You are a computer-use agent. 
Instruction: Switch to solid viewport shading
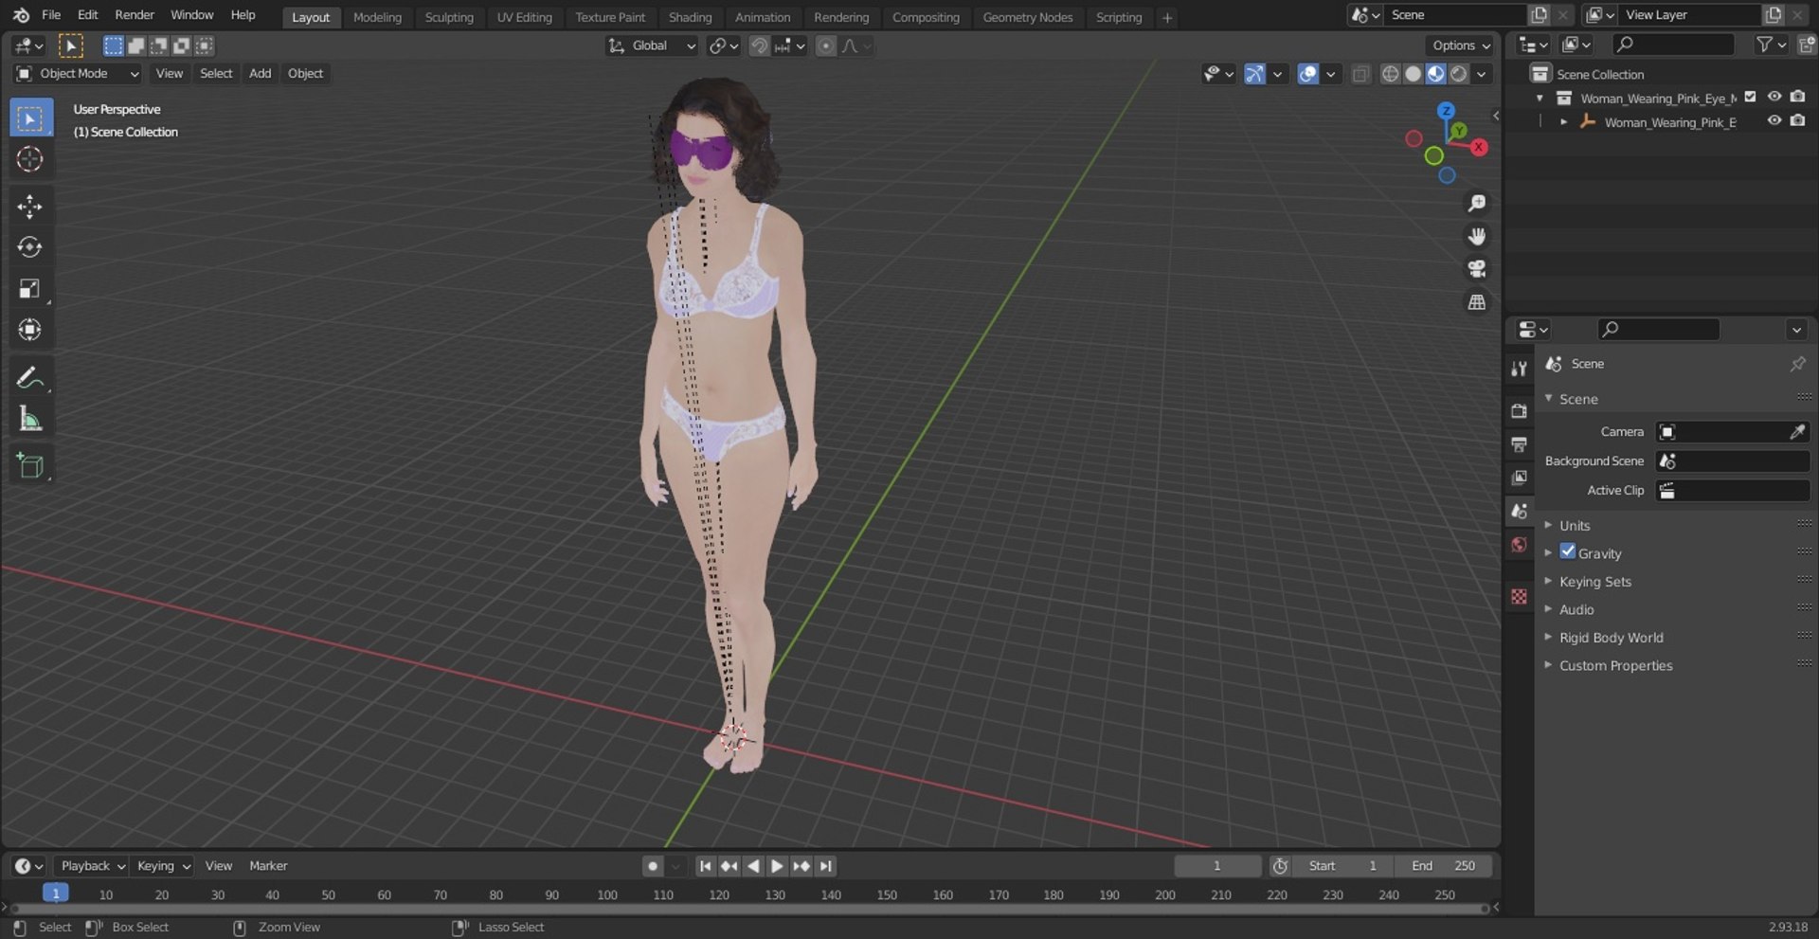1413,74
